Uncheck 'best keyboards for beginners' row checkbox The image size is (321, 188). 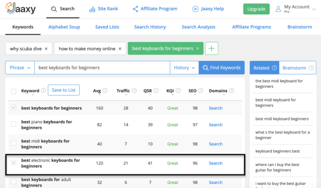tap(14, 107)
